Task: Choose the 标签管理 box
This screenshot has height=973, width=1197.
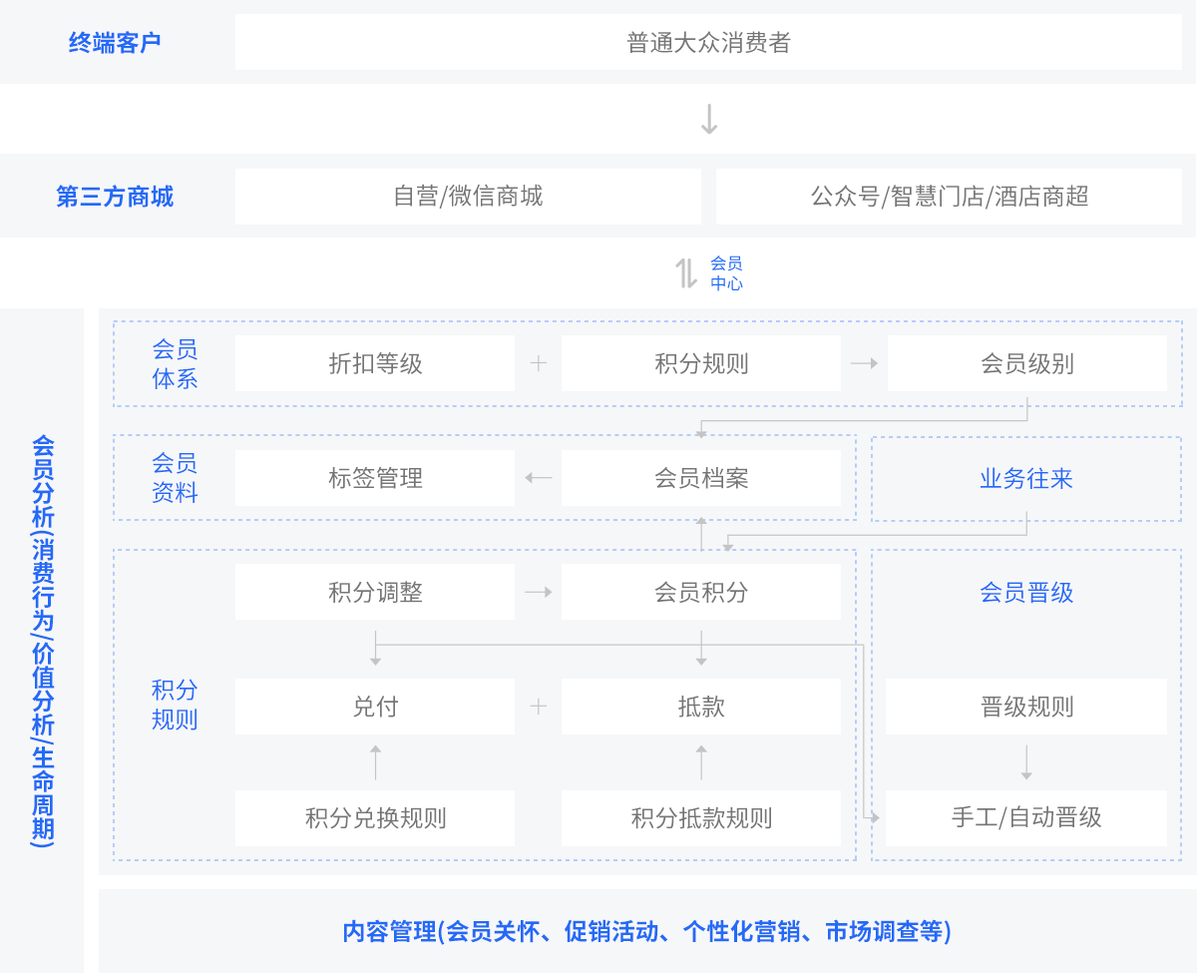Action: [375, 478]
